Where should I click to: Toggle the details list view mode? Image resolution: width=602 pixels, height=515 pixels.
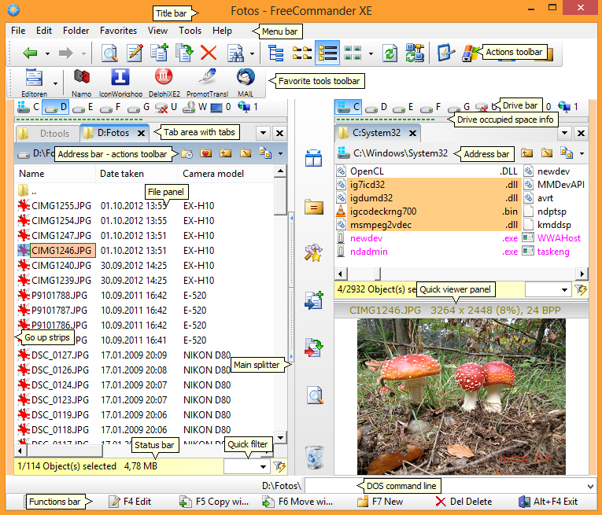pyautogui.click(x=327, y=53)
